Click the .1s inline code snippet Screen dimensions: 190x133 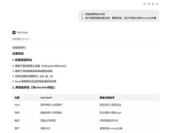point(51,76)
